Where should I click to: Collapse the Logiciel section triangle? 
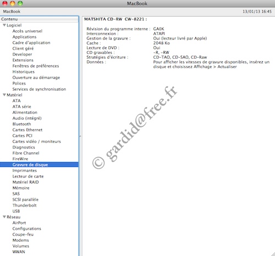click(4, 25)
